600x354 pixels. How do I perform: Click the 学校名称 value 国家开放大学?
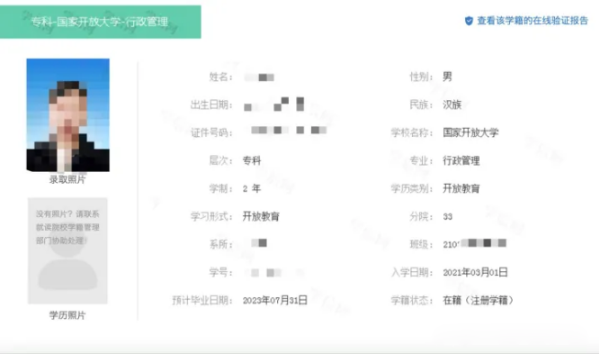(470, 132)
